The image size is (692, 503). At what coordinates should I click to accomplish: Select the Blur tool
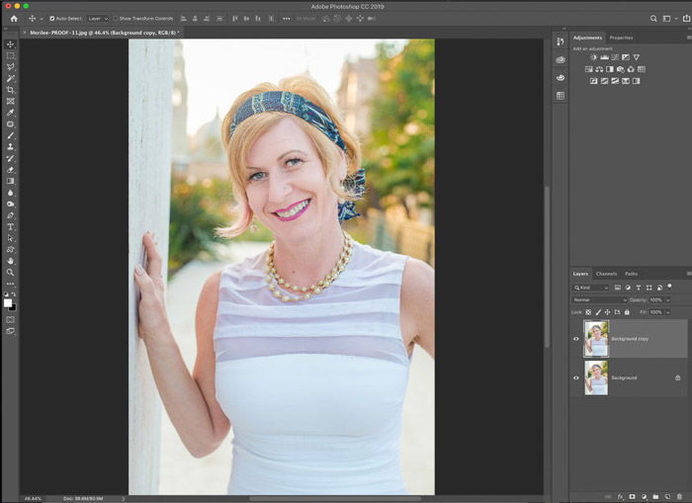pos(10,193)
